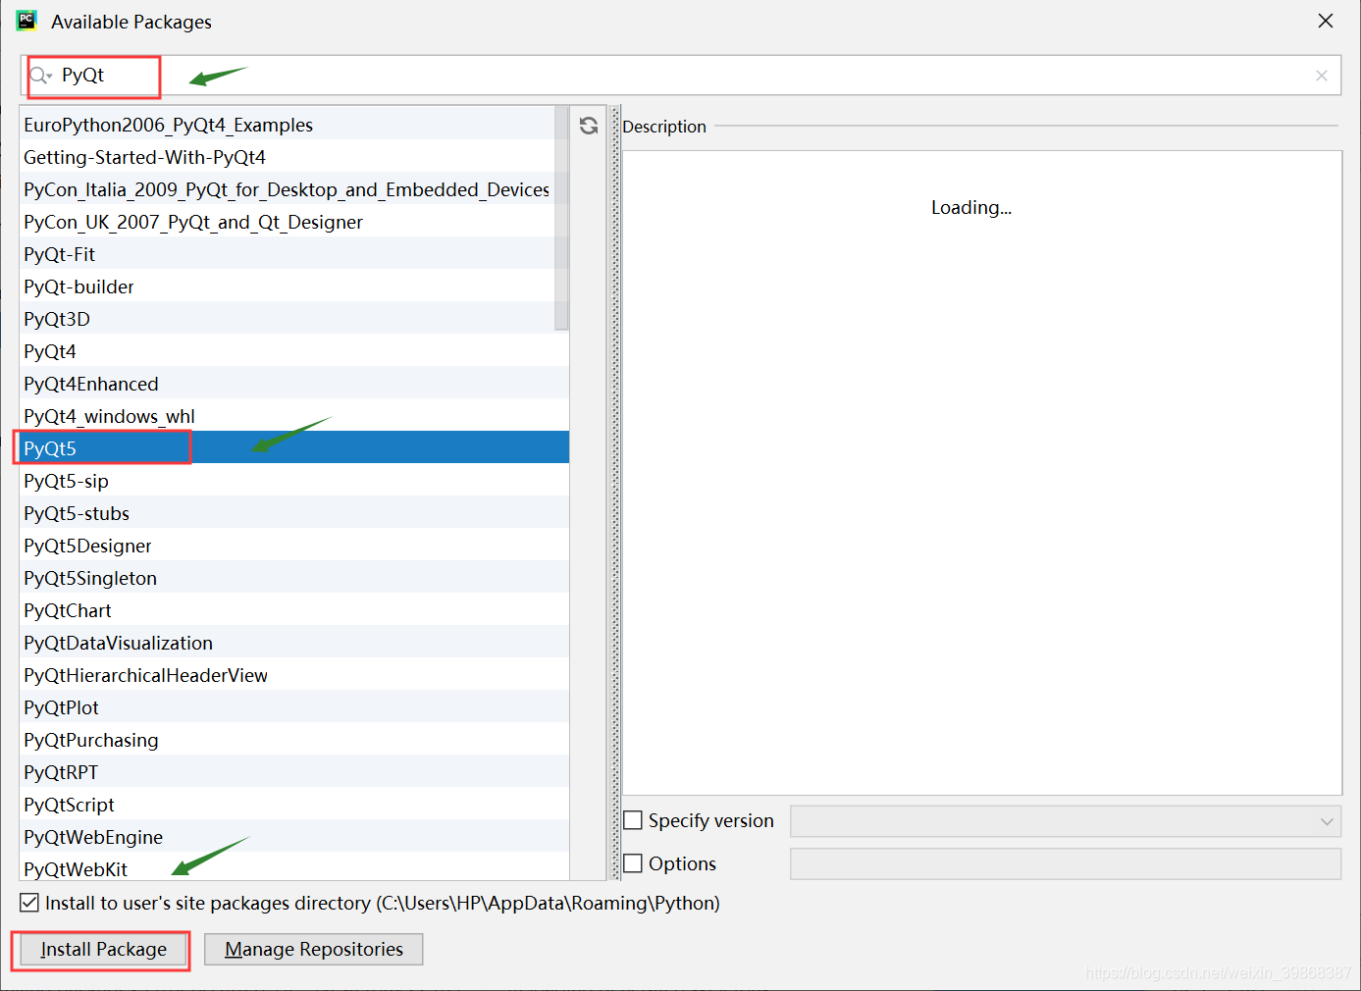Select the PyQtRPT package
The width and height of the screenshot is (1361, 991).
[294, 772]
